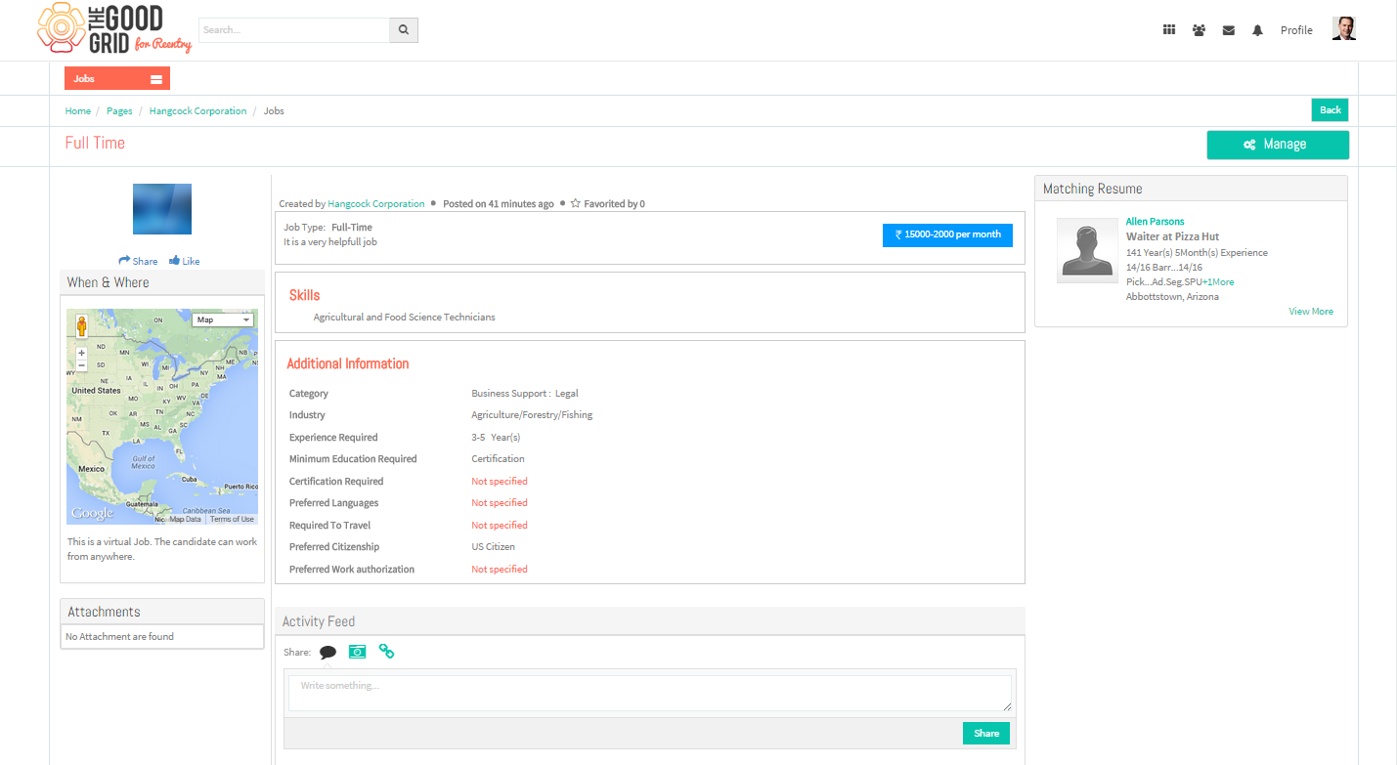Click 'It is a very helpfull job' description

[x=329, y=242]
